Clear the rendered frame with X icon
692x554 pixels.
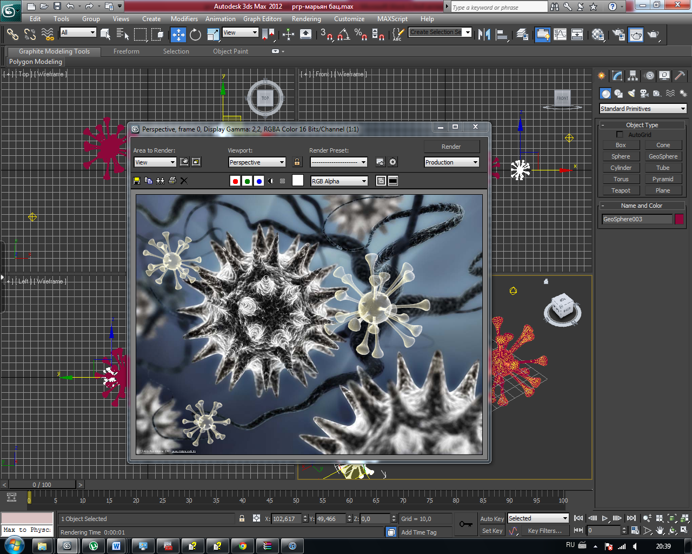184,181
